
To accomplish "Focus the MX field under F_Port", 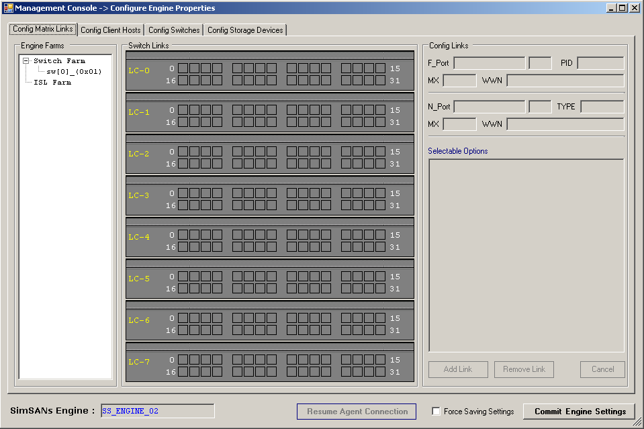I will [x=459, y=81].
